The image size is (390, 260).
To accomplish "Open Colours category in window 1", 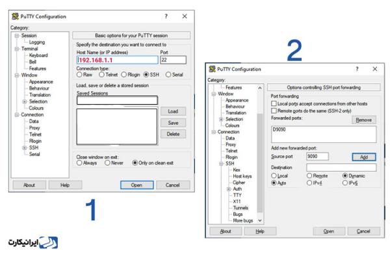I will tap(36, 108).
